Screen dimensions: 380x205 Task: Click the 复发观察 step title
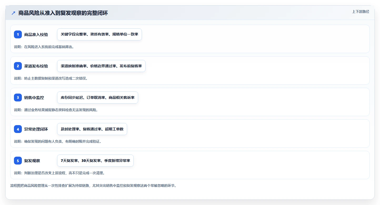(x=32, y=161)
